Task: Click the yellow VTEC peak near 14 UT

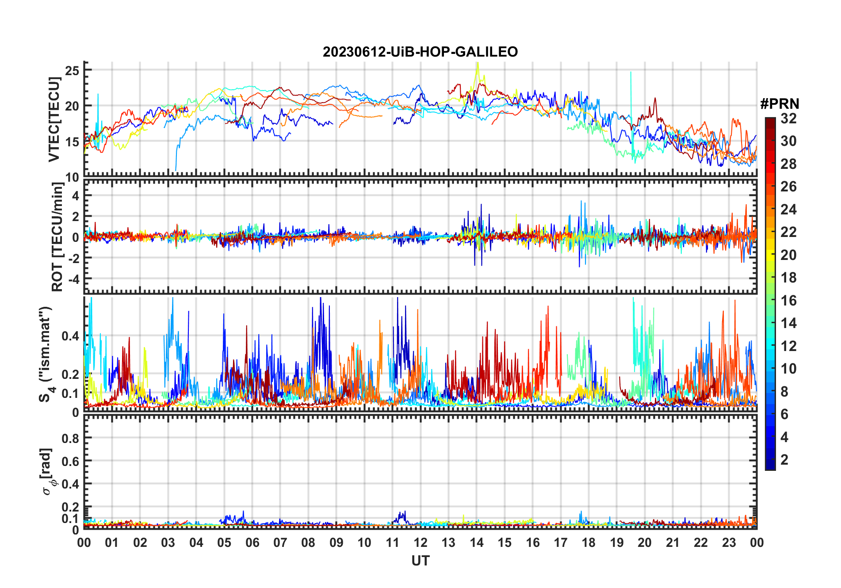Action: [477, 66]
